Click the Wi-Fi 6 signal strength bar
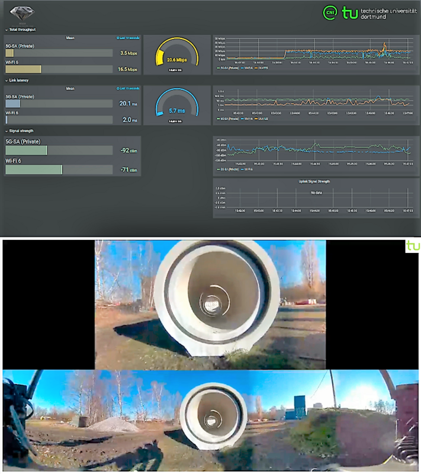Screen dimensions: 421x474 click(34, 170)
